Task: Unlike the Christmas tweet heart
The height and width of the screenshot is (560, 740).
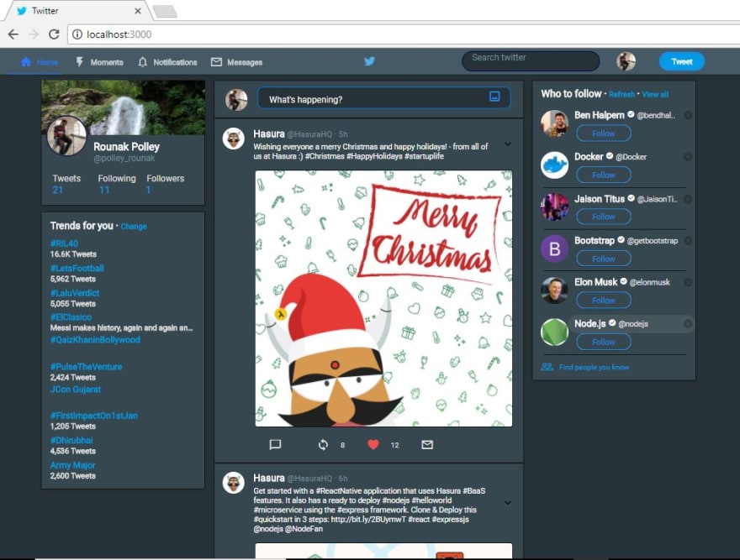Action: tap(373, 444)
